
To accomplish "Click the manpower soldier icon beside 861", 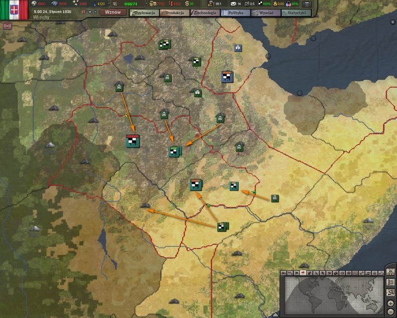I will coord(210,3).
